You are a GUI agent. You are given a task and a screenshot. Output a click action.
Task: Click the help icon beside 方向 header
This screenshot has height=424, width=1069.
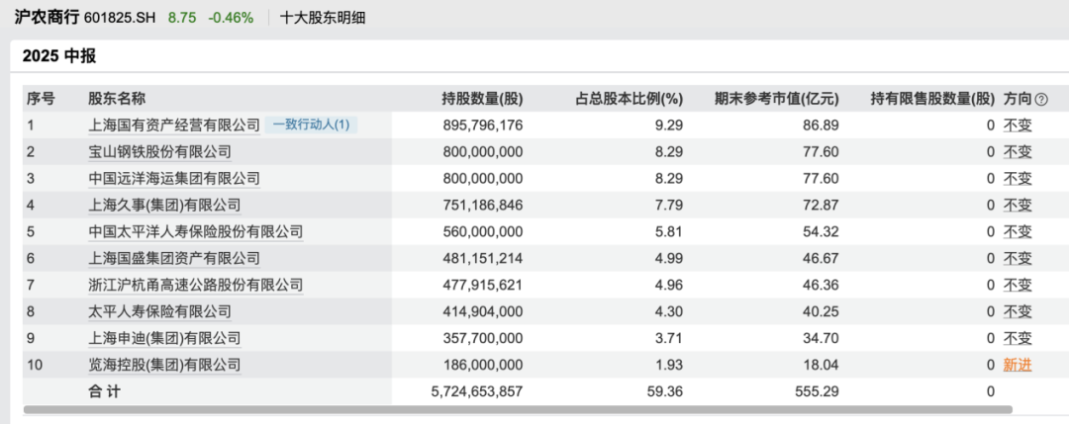tap(1041, 99)
